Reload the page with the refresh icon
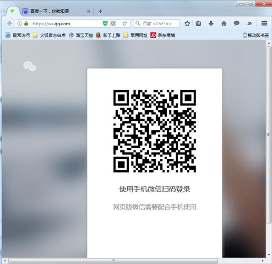Screen dimensions: 272x264 [125, 23]
